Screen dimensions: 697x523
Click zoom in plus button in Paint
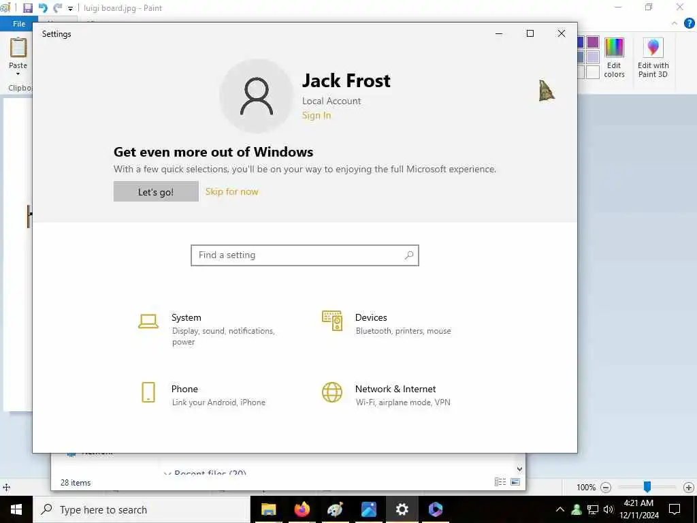click(689, 488)
